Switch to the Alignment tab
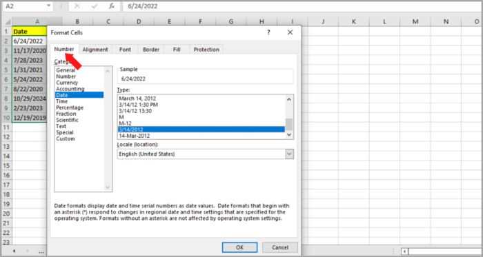Image resolution: width=483 pixels, height=257 pixels. click(x=95, y=50)
